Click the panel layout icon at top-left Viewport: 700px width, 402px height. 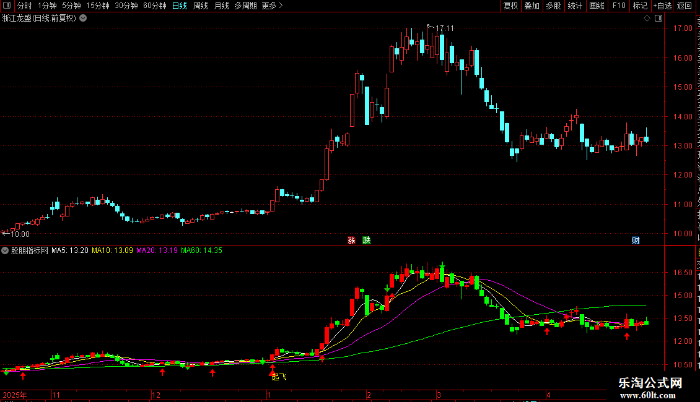[7, 6]
